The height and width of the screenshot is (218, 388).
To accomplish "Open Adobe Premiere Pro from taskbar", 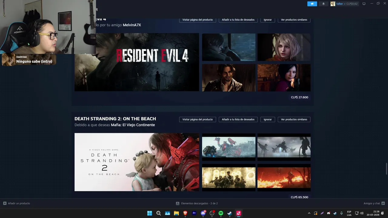I will (x=194, y=213).
